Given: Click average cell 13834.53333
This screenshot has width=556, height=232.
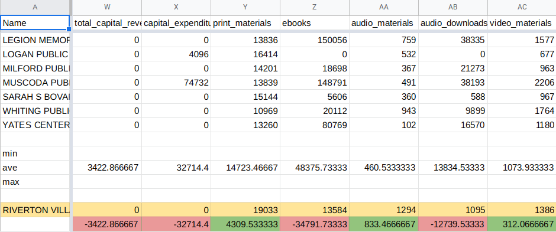Looking at the screenshot, I should pos(453,168).
